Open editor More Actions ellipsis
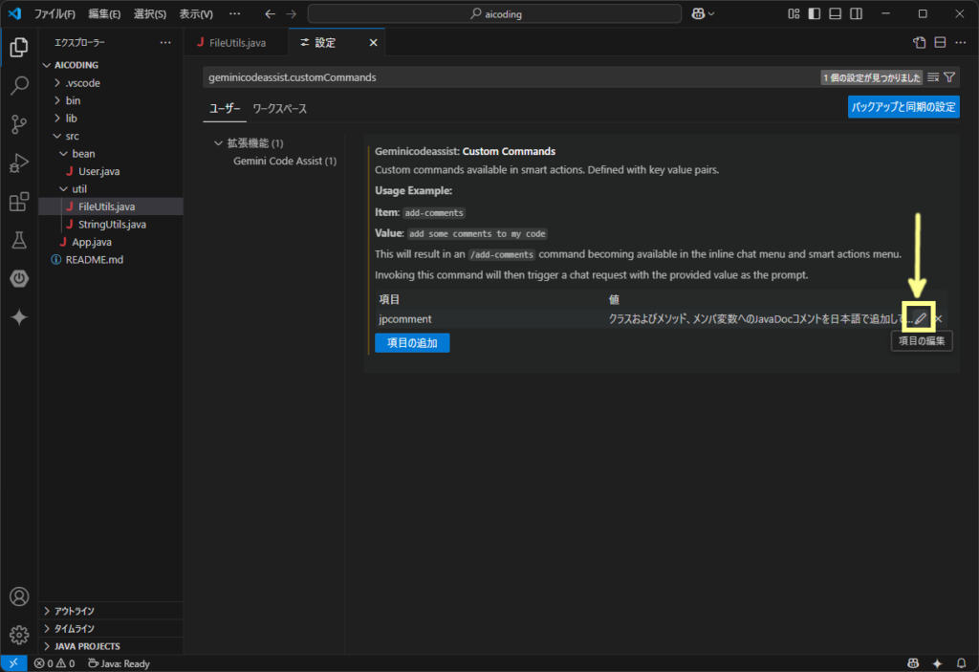Viewport: 979px width, 672px height. coord(961,42)
